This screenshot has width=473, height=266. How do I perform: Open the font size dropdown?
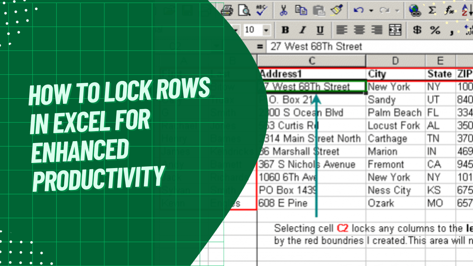(x=266, y=30)
